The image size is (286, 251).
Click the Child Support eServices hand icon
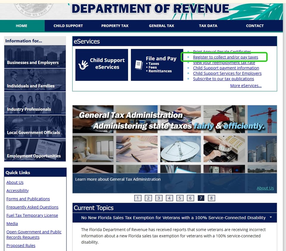(x=83, y=65)
